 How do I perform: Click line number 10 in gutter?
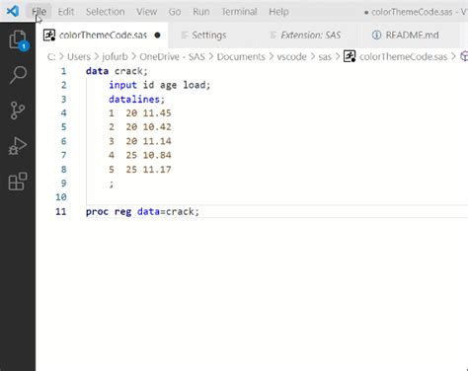tap(61, 197)
